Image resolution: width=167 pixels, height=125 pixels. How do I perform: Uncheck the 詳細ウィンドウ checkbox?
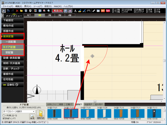(3, 118)
